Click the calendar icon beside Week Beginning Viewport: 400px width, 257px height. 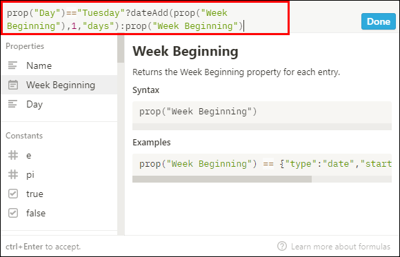[12, 85]
